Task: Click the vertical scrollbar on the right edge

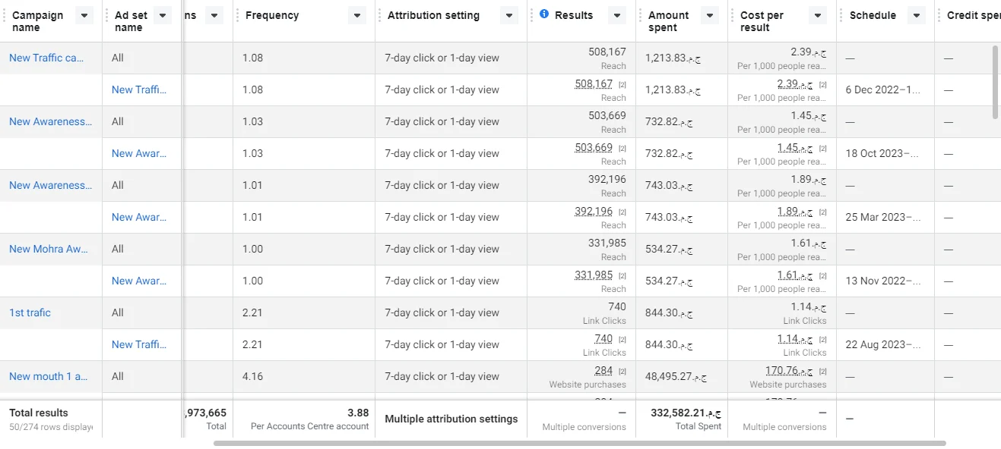Action: pyautogui.click(x=996, y=82)
